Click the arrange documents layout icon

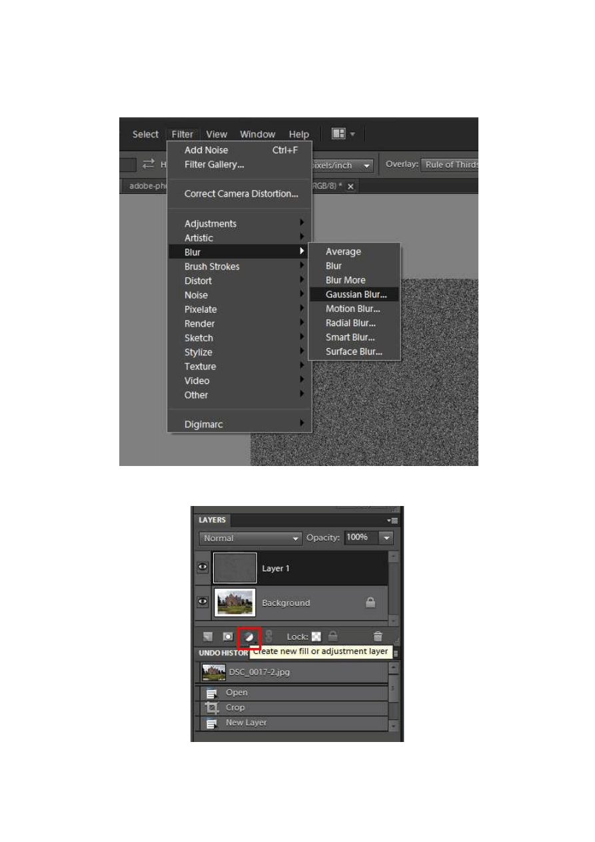pos(339,134)
